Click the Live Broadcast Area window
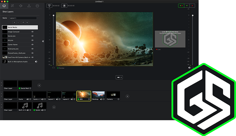The width and height of the screenshot is (236, 136). pyautogui.click(x=170, y=39)
